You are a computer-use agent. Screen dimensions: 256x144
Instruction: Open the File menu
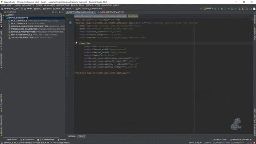coord(3,5)
